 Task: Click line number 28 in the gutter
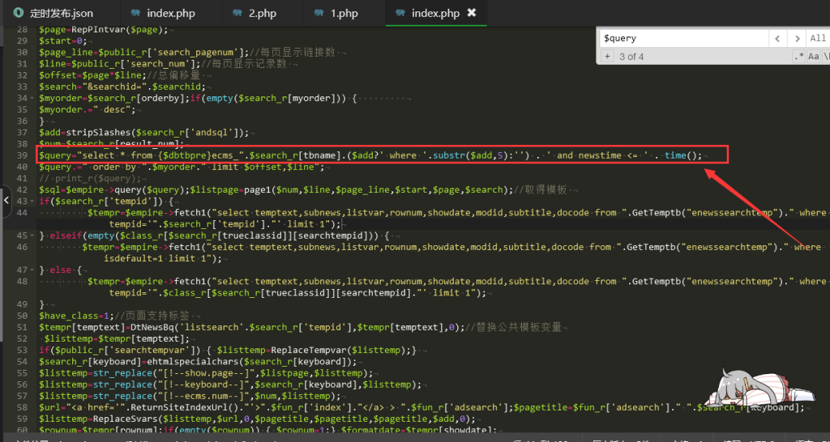tap(22, 30)
